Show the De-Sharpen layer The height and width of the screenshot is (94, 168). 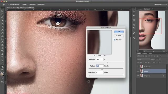tap(138, 67)
